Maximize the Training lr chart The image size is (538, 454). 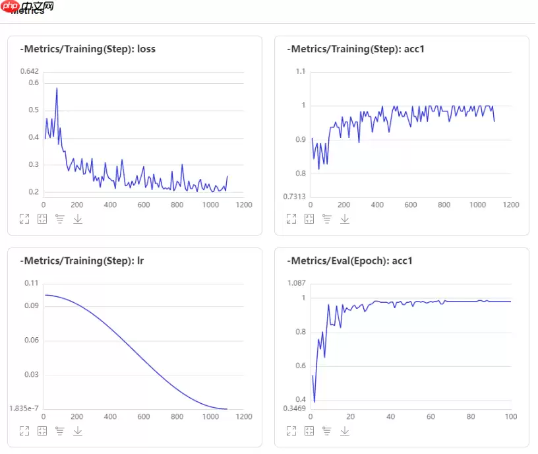[24, 431]
